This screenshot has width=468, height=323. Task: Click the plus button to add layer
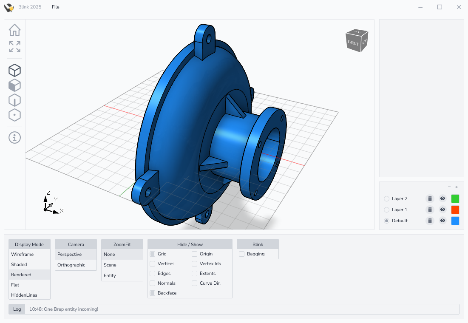(457, 187)
